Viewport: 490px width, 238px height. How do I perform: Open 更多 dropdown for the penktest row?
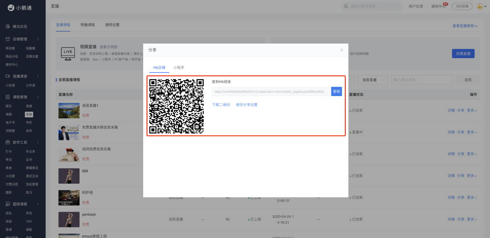(x=472, y=219)
